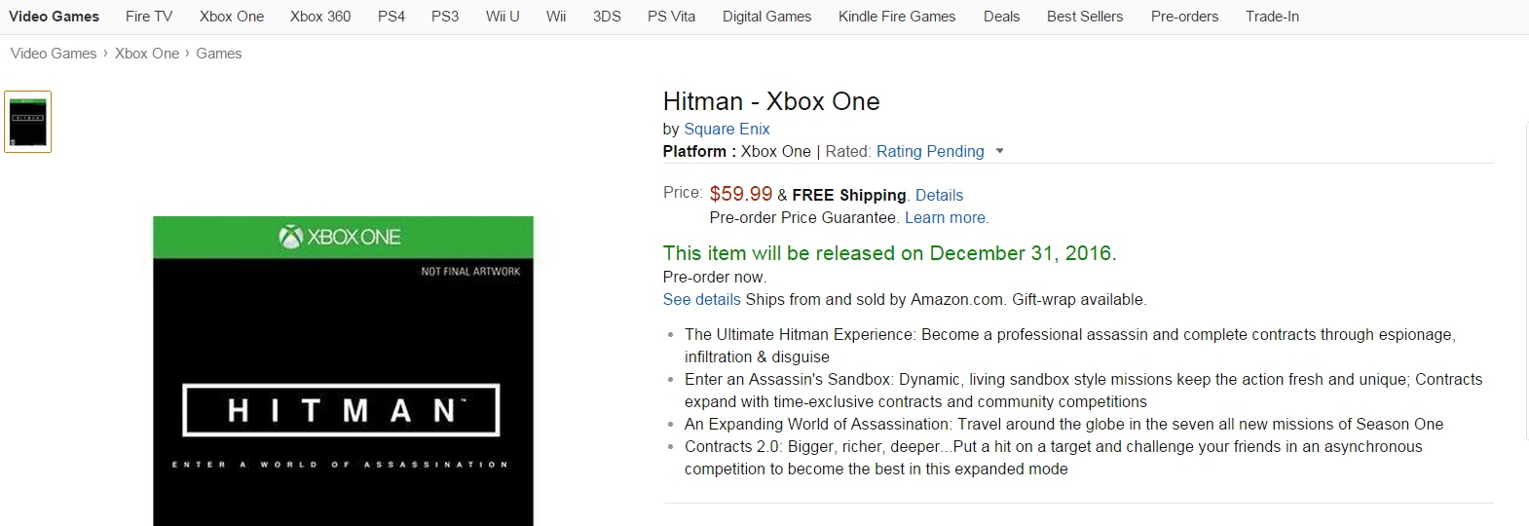
Task: Click the Hitman cover thumbnail image
Action: (x=27, y=122)
